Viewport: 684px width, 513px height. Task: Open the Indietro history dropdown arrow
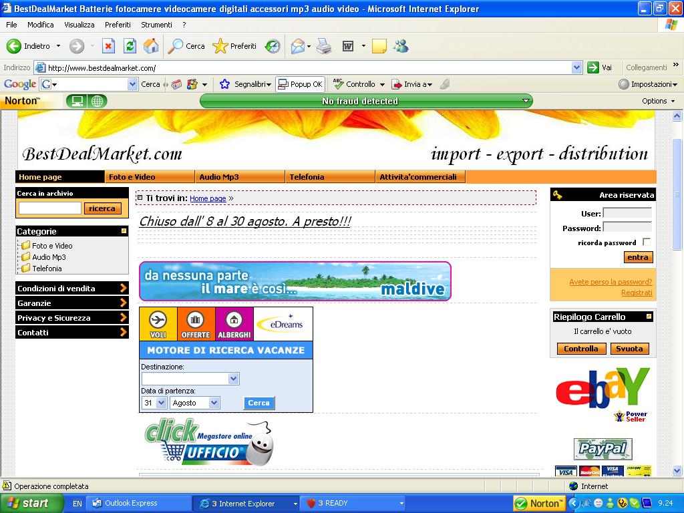click(59, 46)
